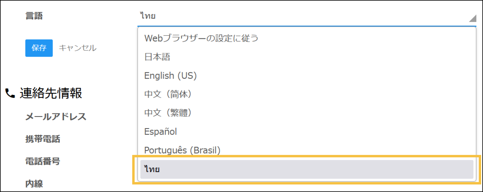483x192 pixels.
Task: Click the メールアドレス label
Action: coord(56,117)
